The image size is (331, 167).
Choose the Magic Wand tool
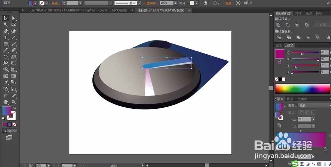click(x=6, y=25)
